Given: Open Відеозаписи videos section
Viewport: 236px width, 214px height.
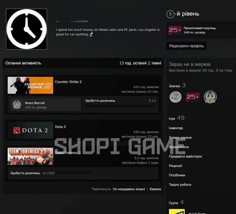Looking at the screenshot, I should (x=179, y=147).
